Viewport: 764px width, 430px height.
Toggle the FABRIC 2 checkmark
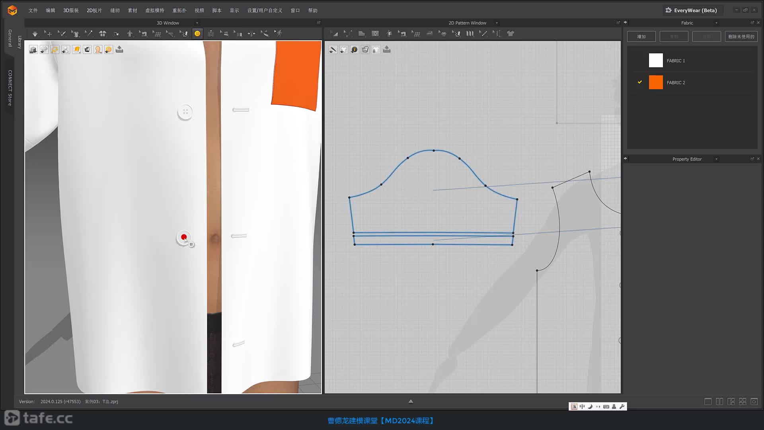pos(640,82)
